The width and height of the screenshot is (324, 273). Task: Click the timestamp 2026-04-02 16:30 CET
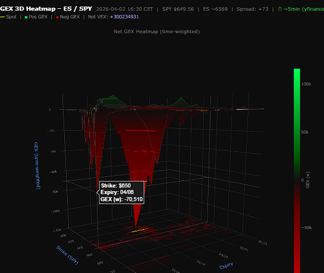125,9
